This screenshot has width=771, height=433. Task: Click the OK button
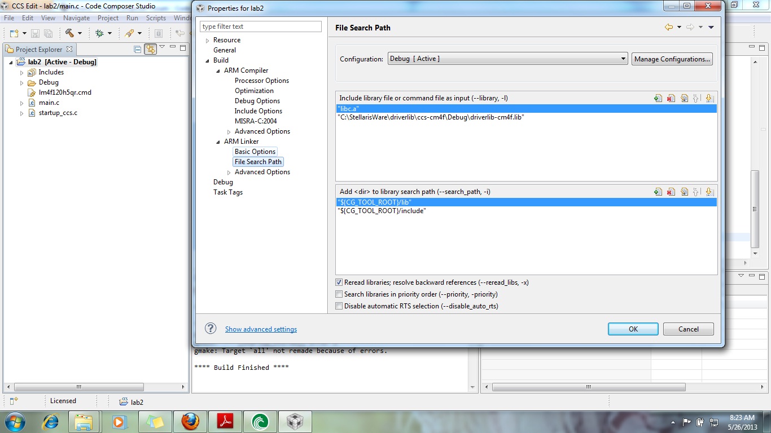point(633,329)
